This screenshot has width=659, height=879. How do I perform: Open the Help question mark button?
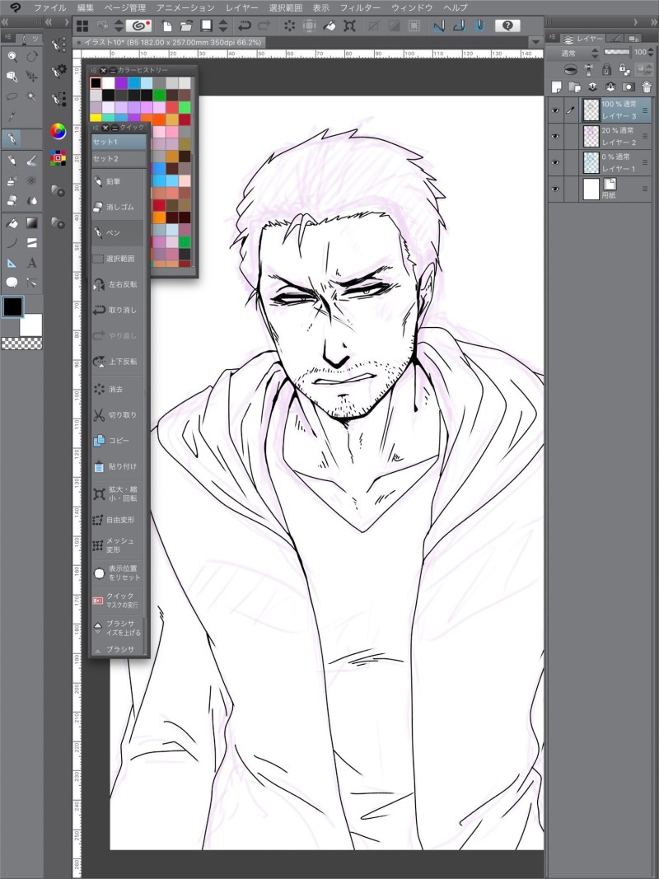point(507,26)
